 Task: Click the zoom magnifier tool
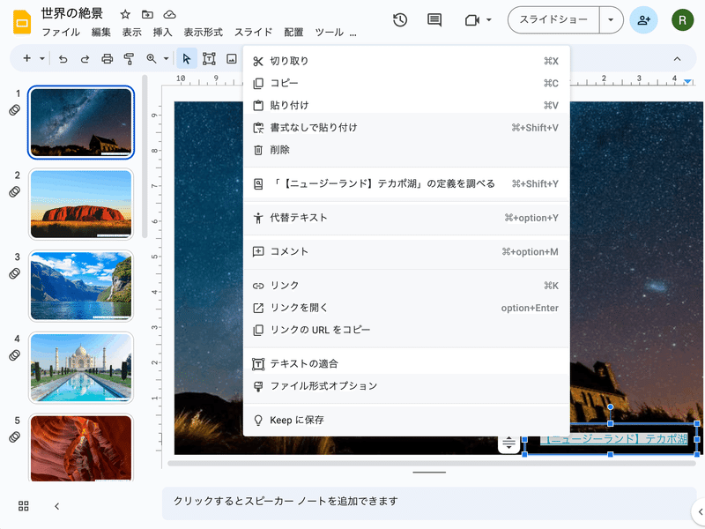(152, 58)
